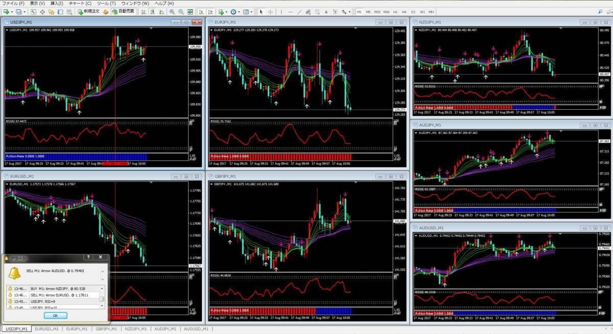Insert a text label tool

pos(334,12)
